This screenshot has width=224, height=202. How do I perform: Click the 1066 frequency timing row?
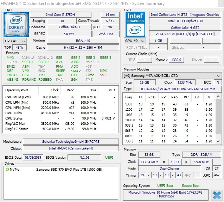169,115
